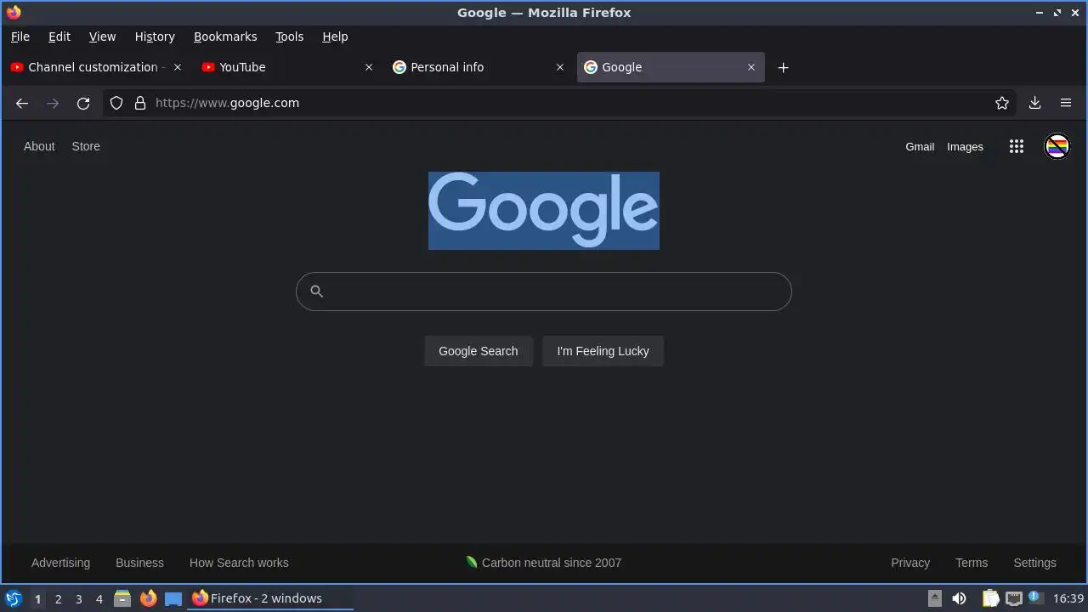Image resolution: width=1088 pixels, height=612 pixels.
Task: Click the I'm Feeling Lucky button
Action: click(603, 351)
